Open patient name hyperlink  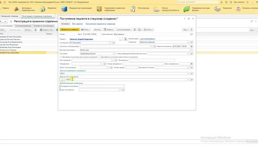81,39
